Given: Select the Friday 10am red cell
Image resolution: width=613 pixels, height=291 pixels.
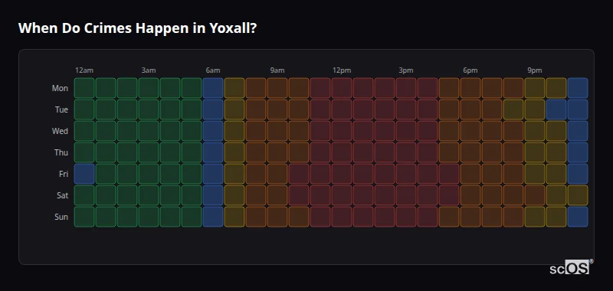Looking at the screenshot, I should tap(299, 174).
